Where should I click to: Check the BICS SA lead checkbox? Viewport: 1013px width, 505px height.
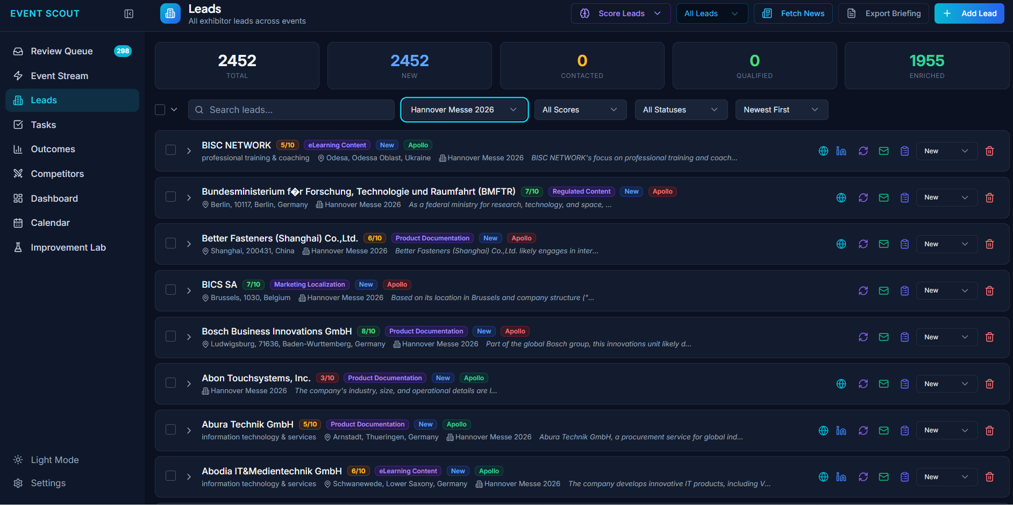point(171,290)
